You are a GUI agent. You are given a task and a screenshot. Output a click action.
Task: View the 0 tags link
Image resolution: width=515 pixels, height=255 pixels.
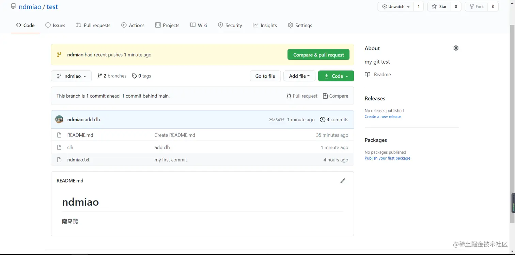click(141, 76)
